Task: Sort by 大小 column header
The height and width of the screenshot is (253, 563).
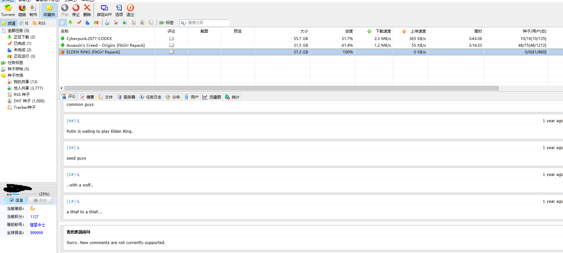Action: coord(282,31)
